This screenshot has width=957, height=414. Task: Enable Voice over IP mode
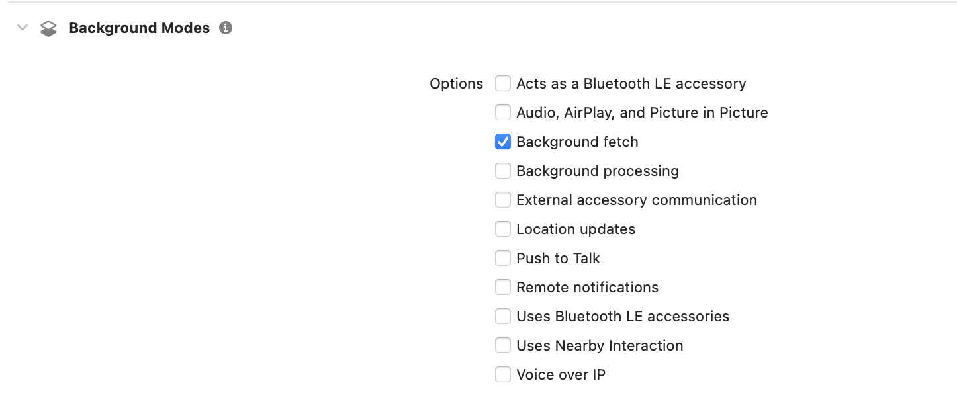503,374
